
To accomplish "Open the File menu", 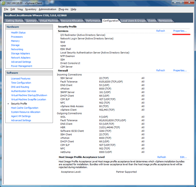I will (6, 9).
